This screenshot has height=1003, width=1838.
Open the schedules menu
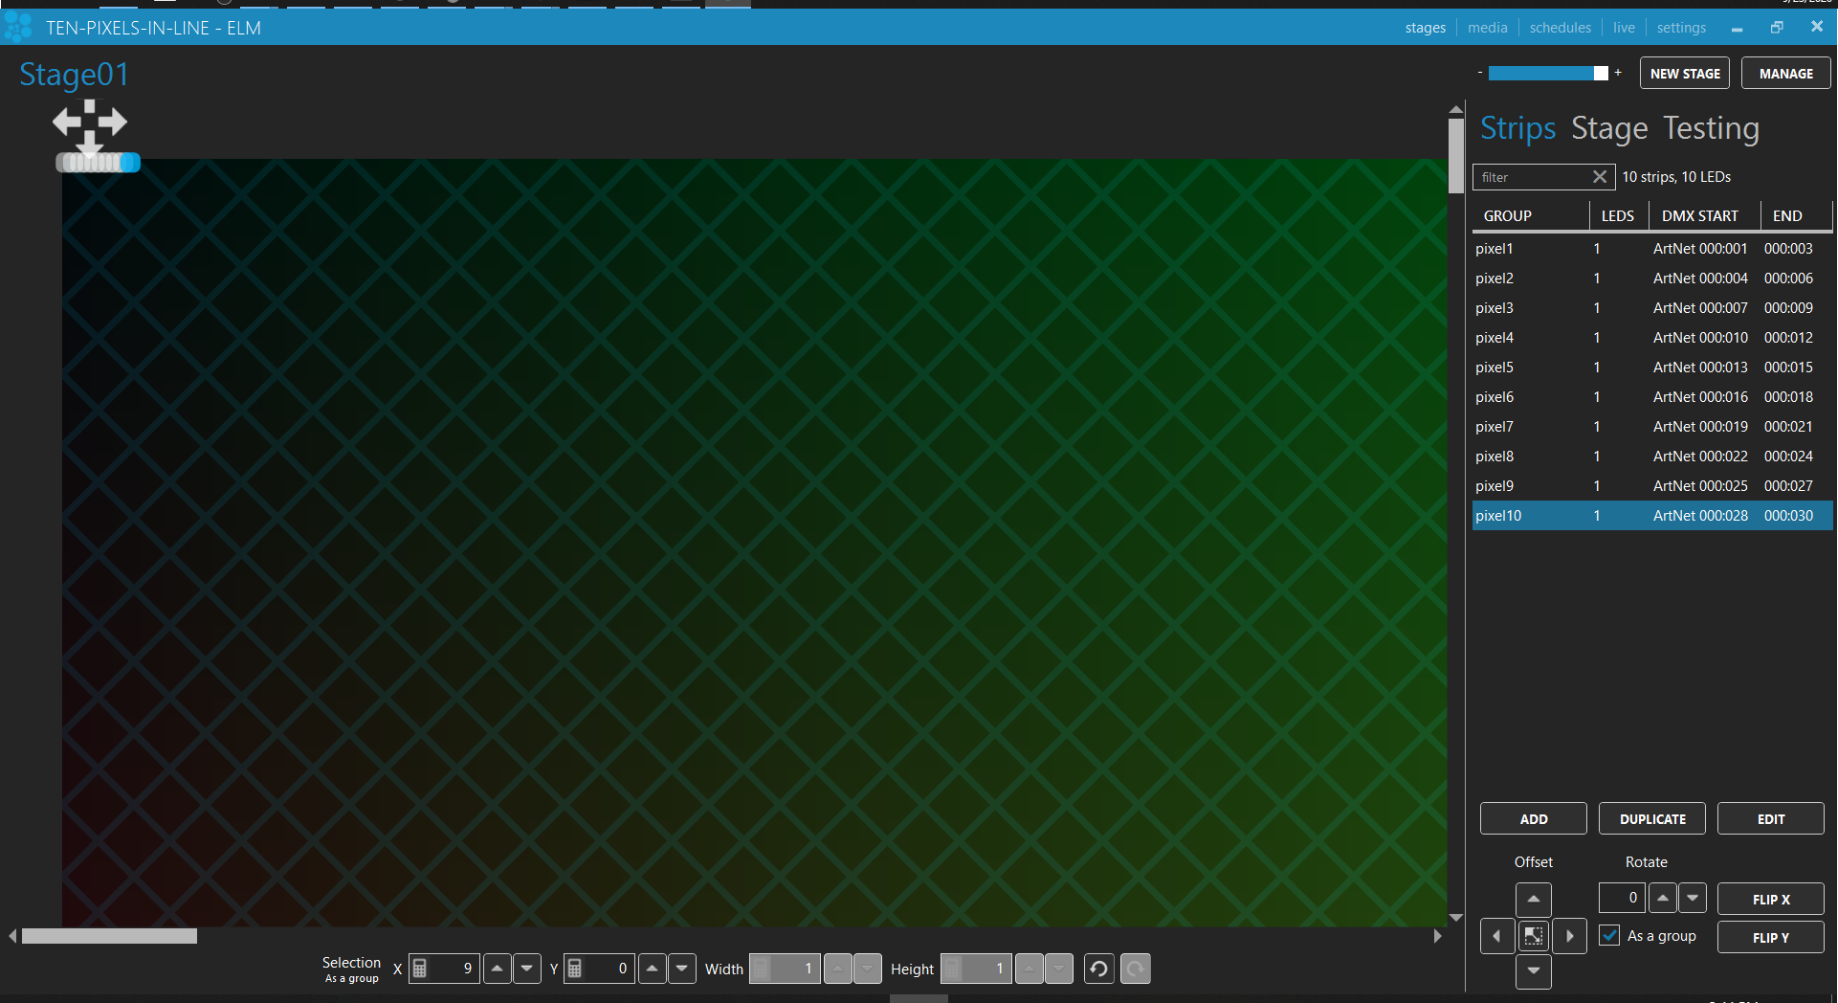coord(1560,27)
